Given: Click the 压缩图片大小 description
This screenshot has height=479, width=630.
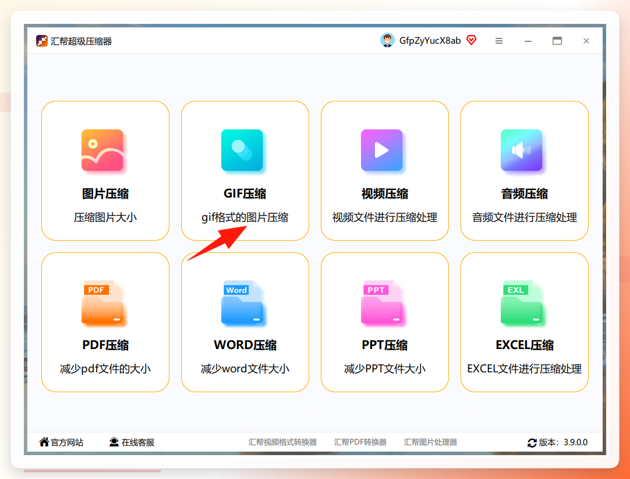Looking at the screenshot, I should [x=105, y=217].
